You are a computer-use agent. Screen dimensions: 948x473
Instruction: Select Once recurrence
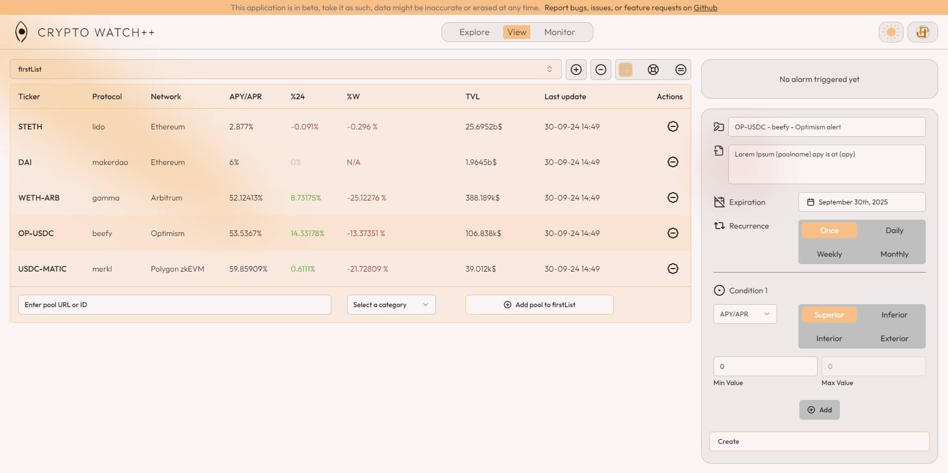(829, 231)
